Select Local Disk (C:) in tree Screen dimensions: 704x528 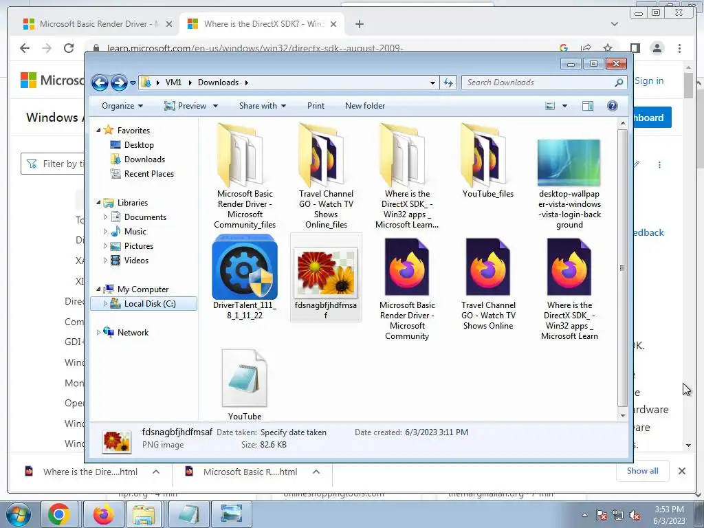click(144, 304)
